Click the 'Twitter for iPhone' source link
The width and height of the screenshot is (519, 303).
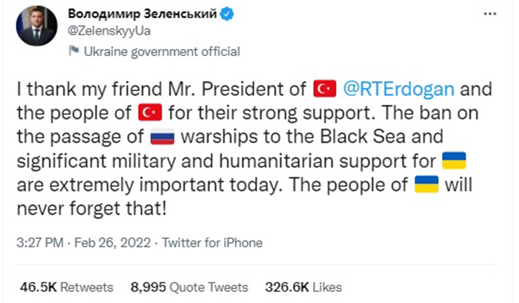point(212,242)
